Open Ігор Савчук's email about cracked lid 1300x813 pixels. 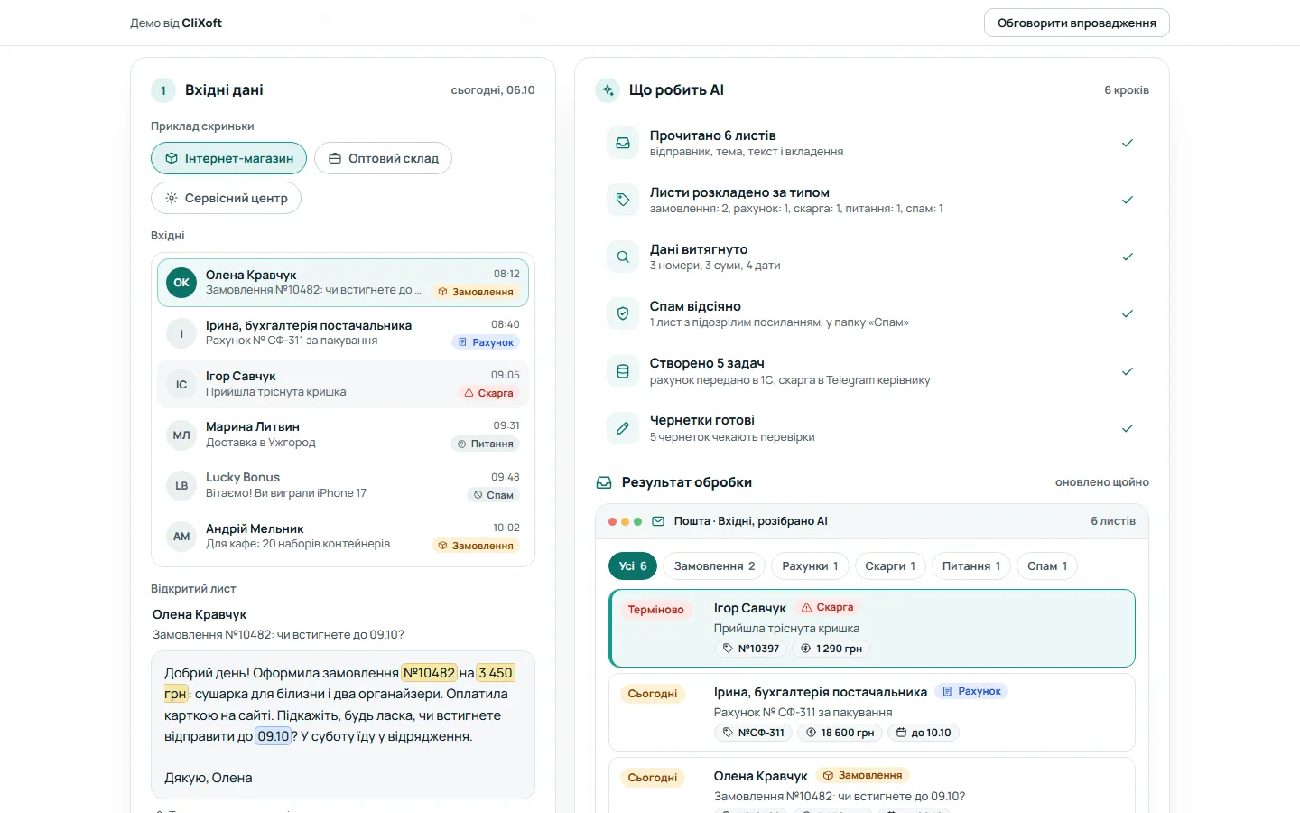click(x=343, y=384)
